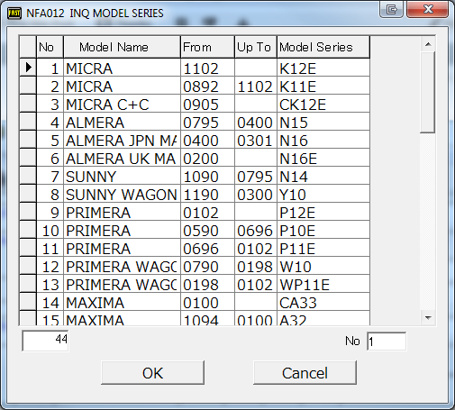The width and height of the screenshot is (455, 410).
Task: Click the 'PRIMERA' cell in row 10
Action: [122, 230]
